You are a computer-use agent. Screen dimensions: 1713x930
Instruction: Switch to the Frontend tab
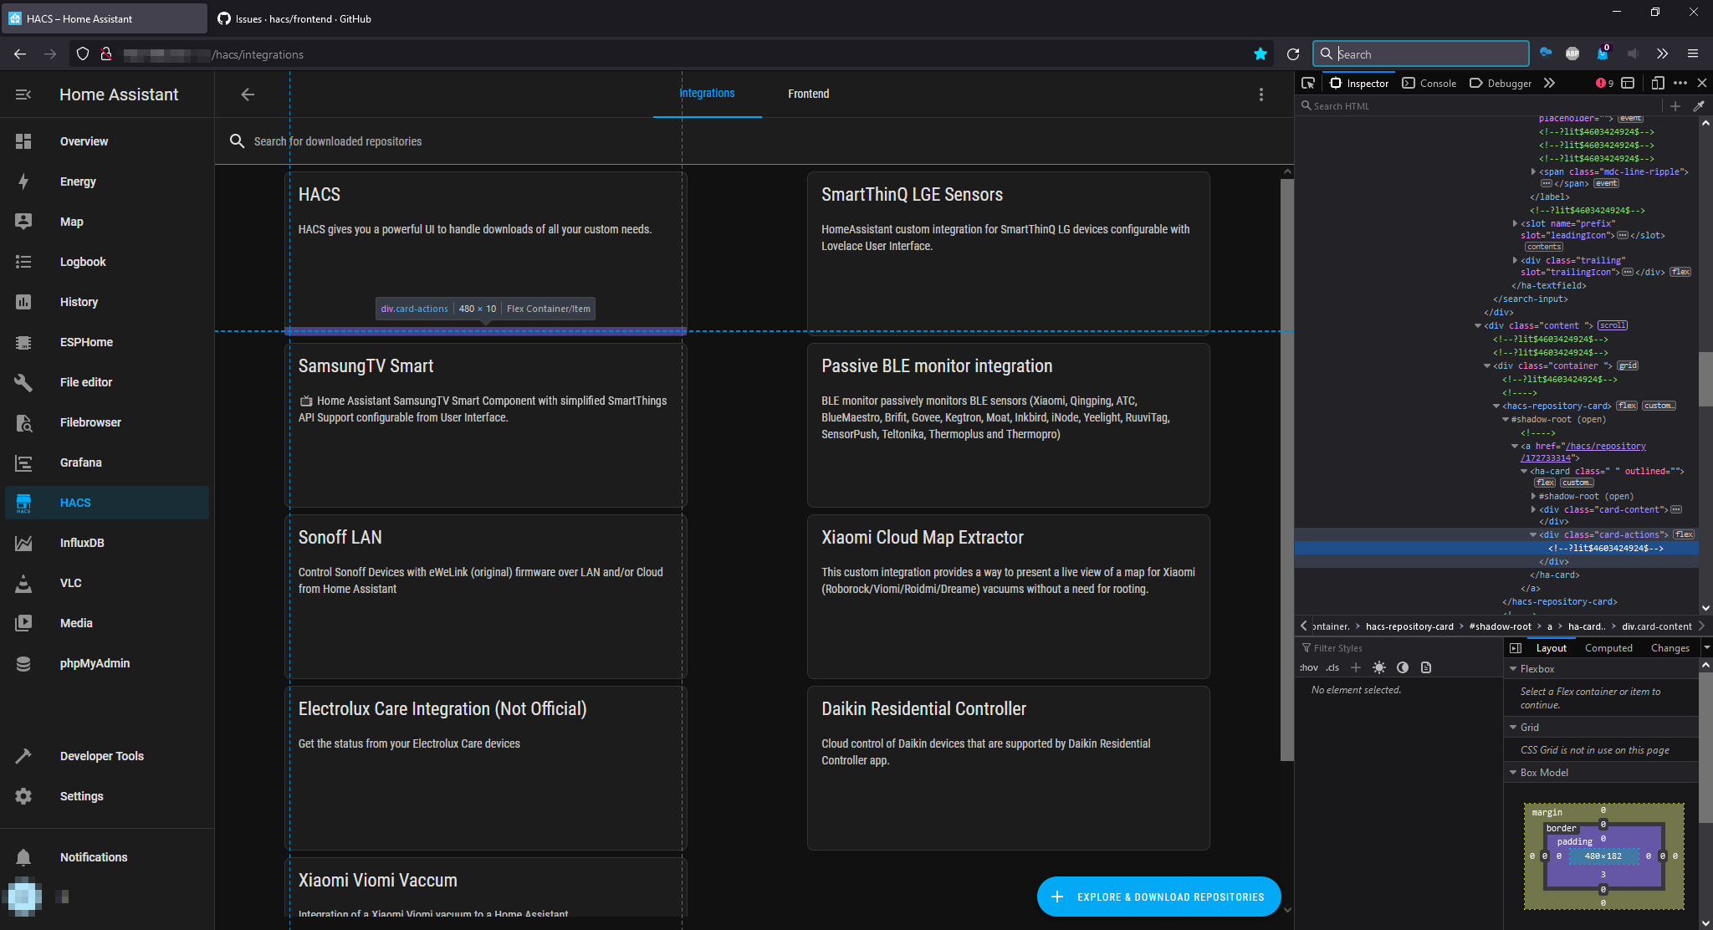pos(808,94)
